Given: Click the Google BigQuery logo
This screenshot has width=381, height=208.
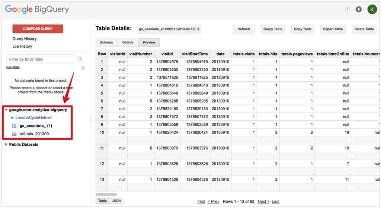Looking at the screenshot, I should pyautogui.click(x=37, y=9).
